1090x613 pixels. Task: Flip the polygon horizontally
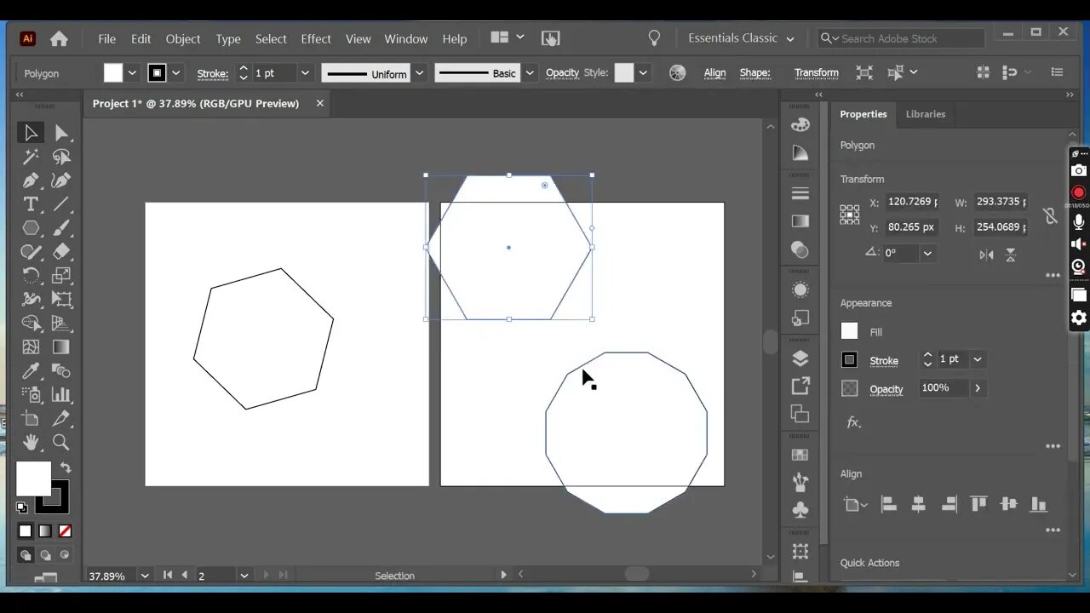986,254
